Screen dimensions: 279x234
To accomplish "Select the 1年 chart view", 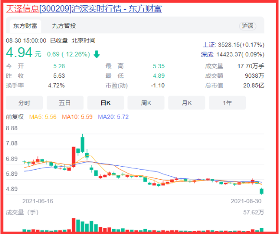I will pyautogui.click(x=227, y=103).
